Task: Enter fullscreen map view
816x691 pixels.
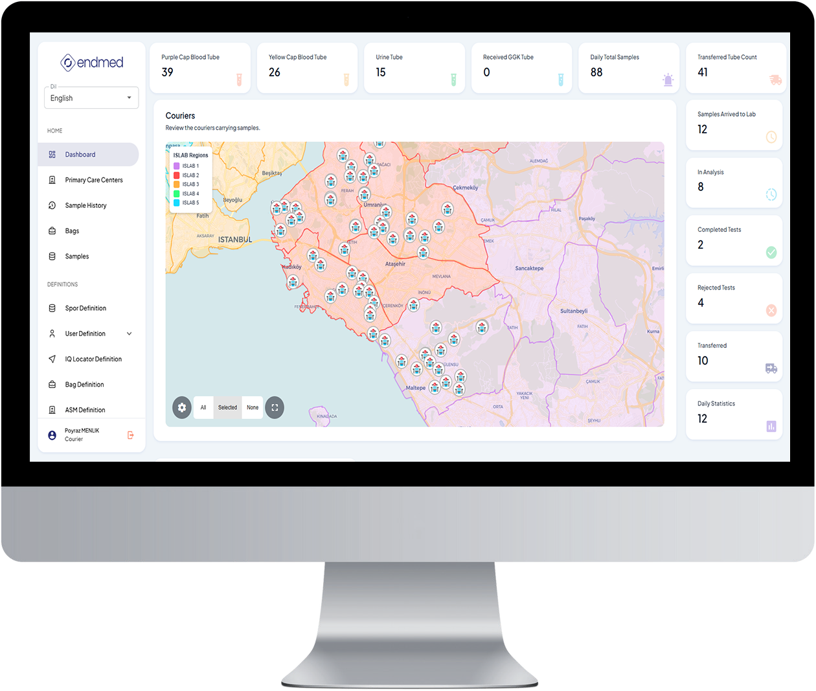Action: coord(275,407)
